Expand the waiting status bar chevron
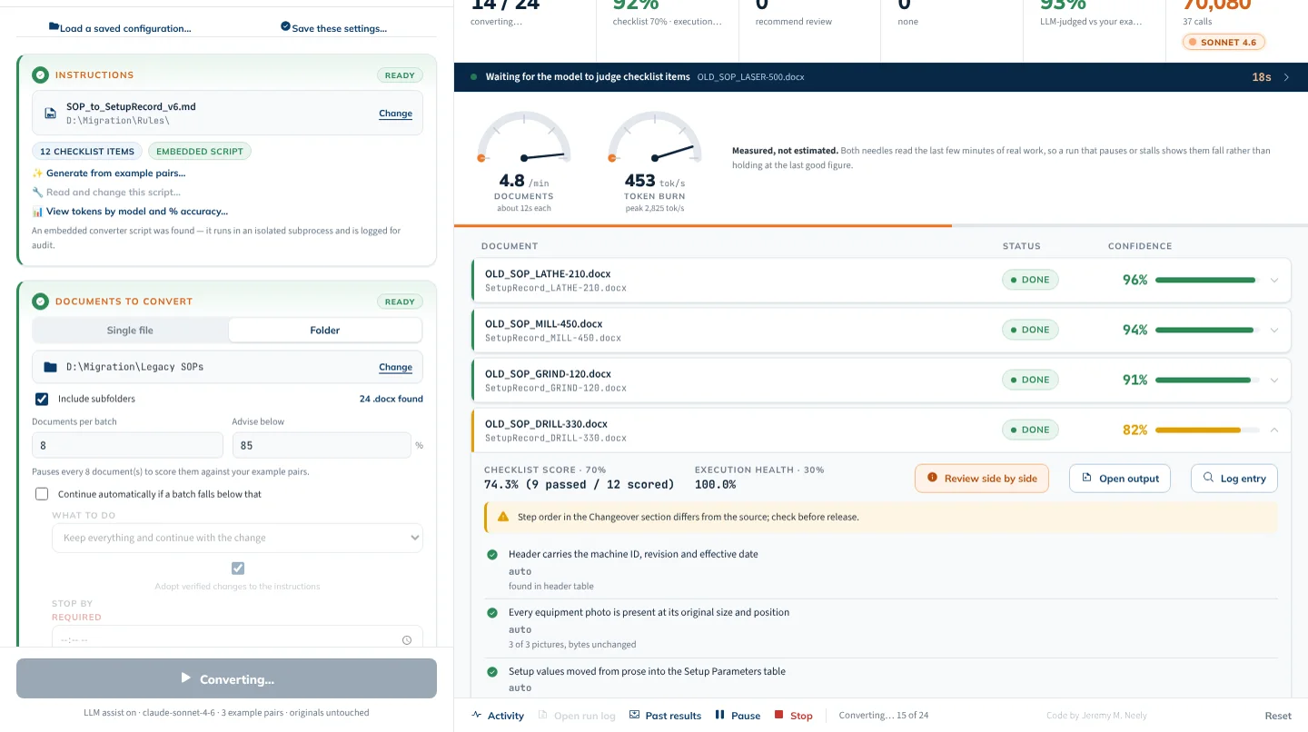Viewport: 1308px width, 732px height. pyautogui.click(x=1286, y=77)
